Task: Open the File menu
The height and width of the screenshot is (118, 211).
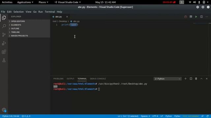Action: (x=3, y=12)
